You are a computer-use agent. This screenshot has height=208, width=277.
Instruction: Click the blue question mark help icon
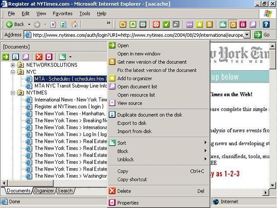tap(266, 24)
